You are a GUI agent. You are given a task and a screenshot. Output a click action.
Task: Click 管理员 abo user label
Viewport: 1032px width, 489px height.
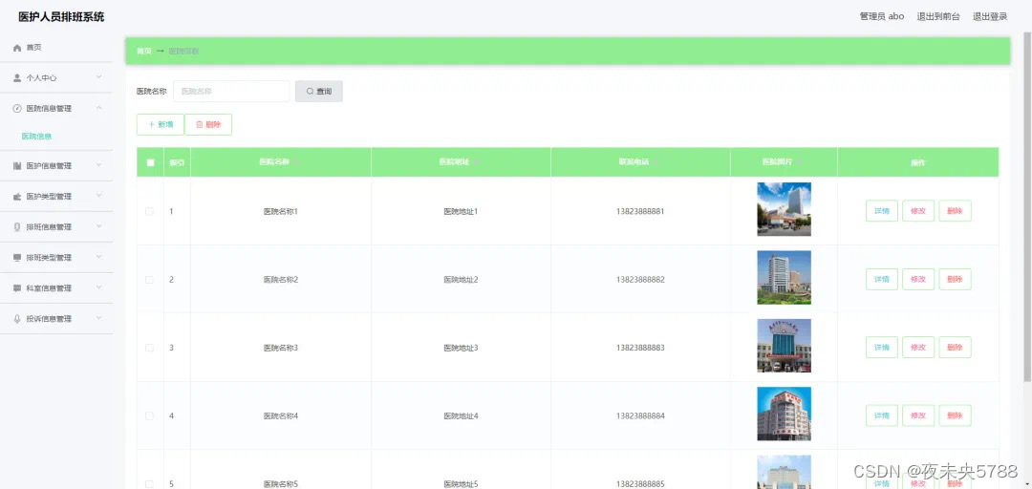(882, 16)
